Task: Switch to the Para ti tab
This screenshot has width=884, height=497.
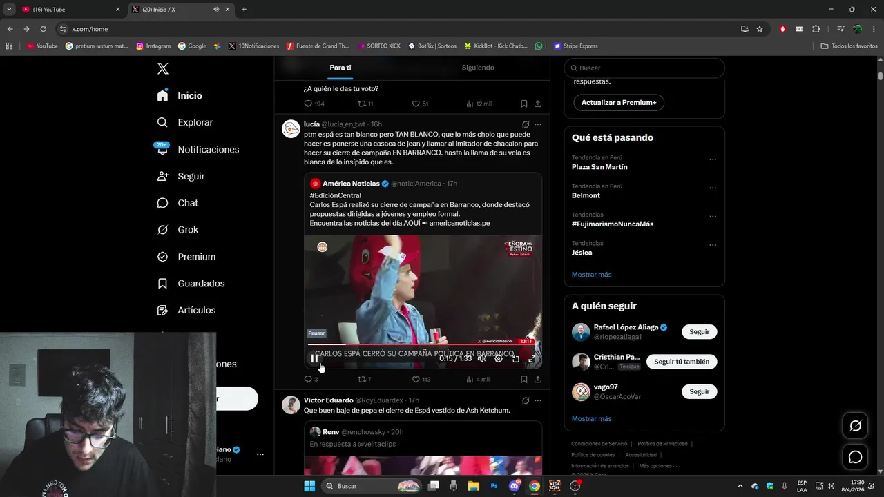Action: click(x=340, y=68)
